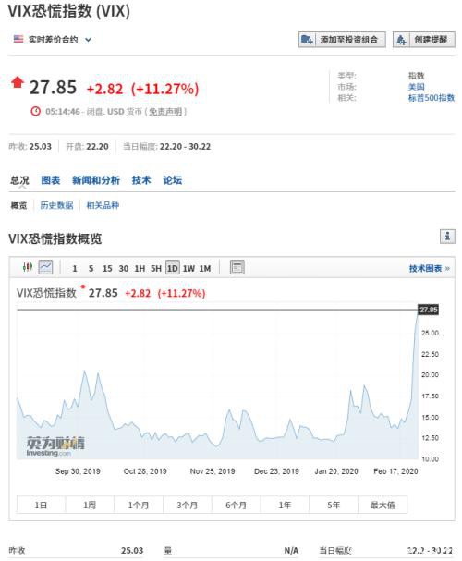Expand the 实时差价合约 dropdown arrow
The image size is (462, 561).
tap(88, 40)
